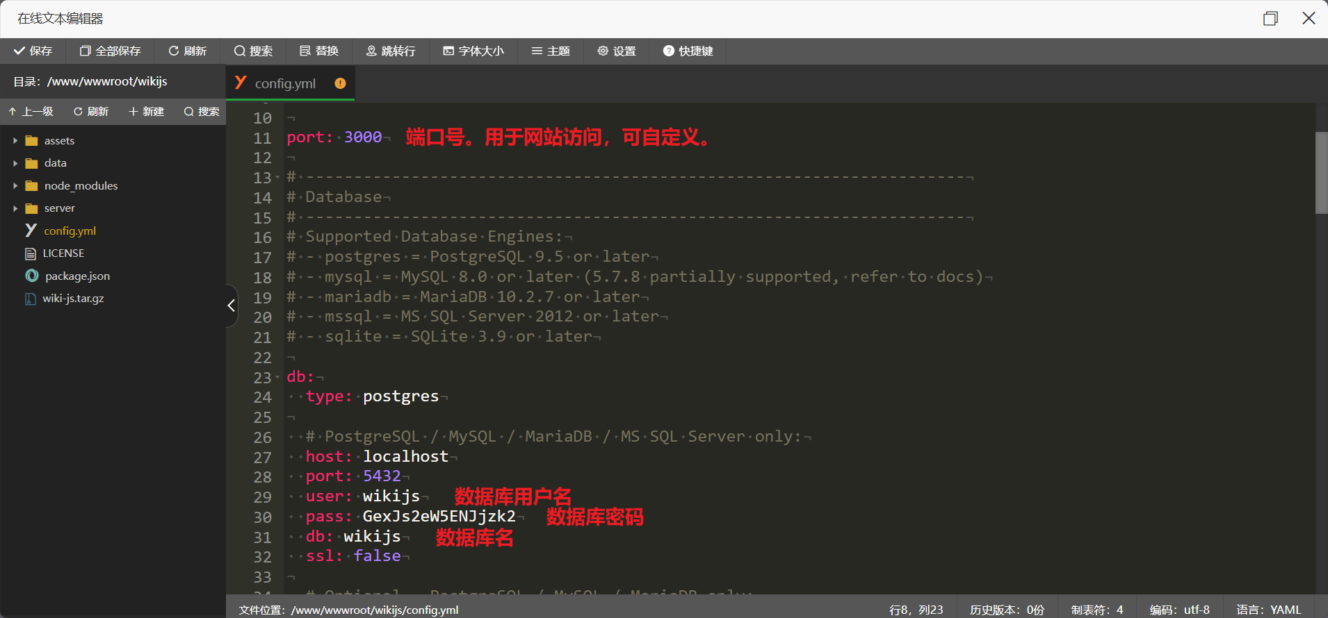Go up with 上一级 button in sidebar
Image resolution: width=1328 pixels, height=618 pixels.
point(31,111)
